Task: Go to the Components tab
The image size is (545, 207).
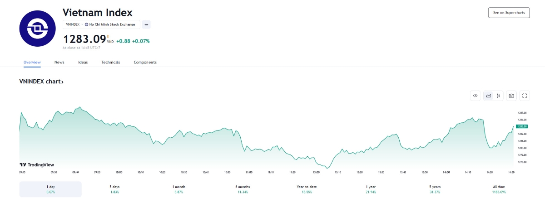Action: point(145,62)
